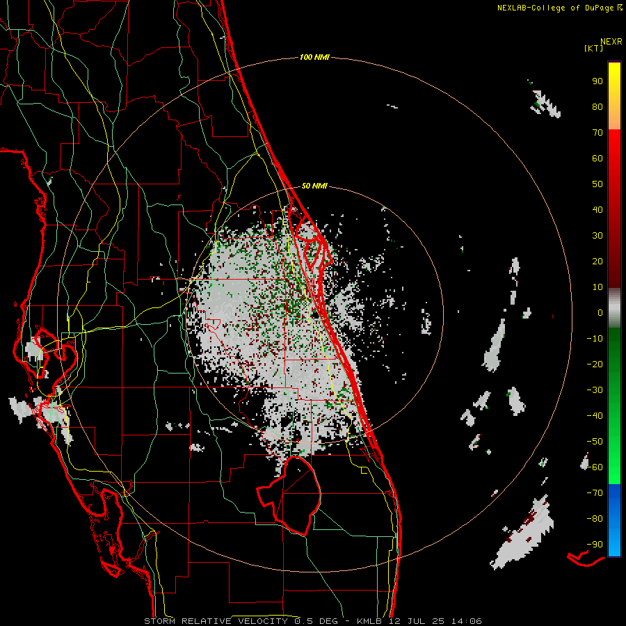Pick the gray zero-velocity color bar segment
Image resolution: width=626 pixels, height=626 pixels.
614,308
